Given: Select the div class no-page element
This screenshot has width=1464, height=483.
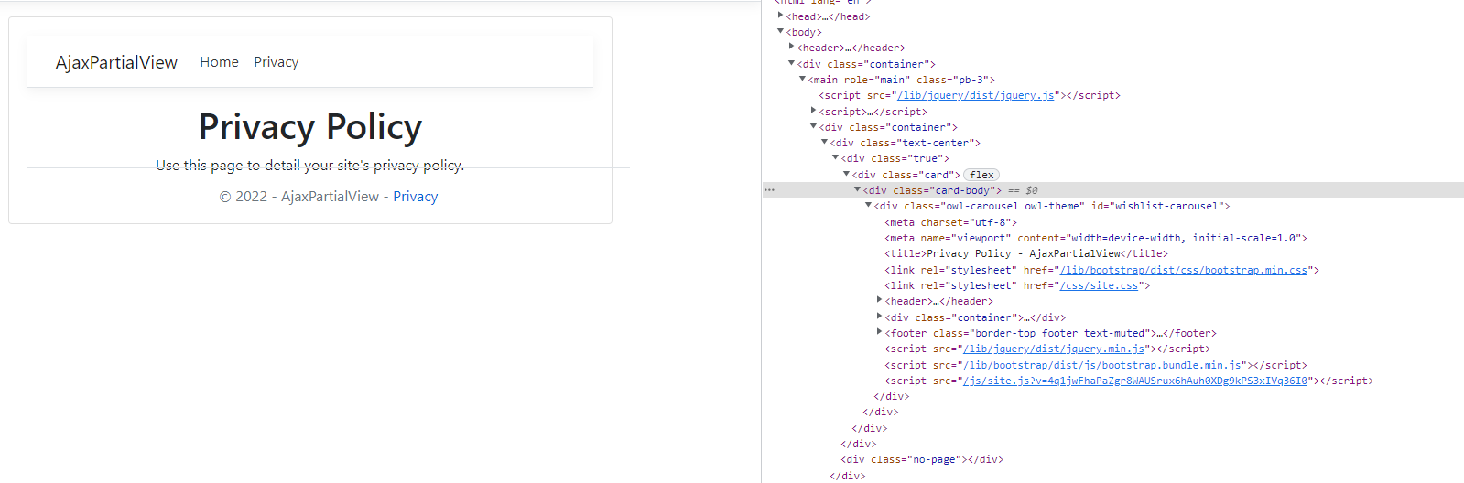Looking at the screenshot, I should [922, 459].
